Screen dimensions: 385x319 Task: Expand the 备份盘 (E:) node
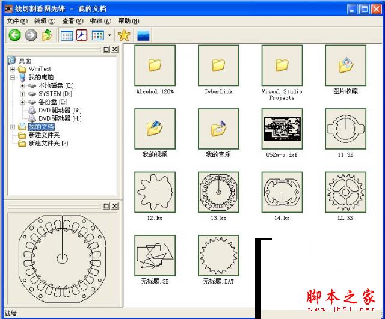tap(23, 102)
